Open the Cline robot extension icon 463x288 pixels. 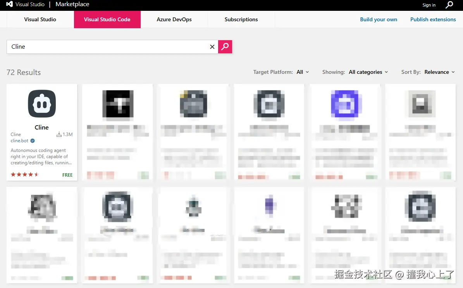42,104
